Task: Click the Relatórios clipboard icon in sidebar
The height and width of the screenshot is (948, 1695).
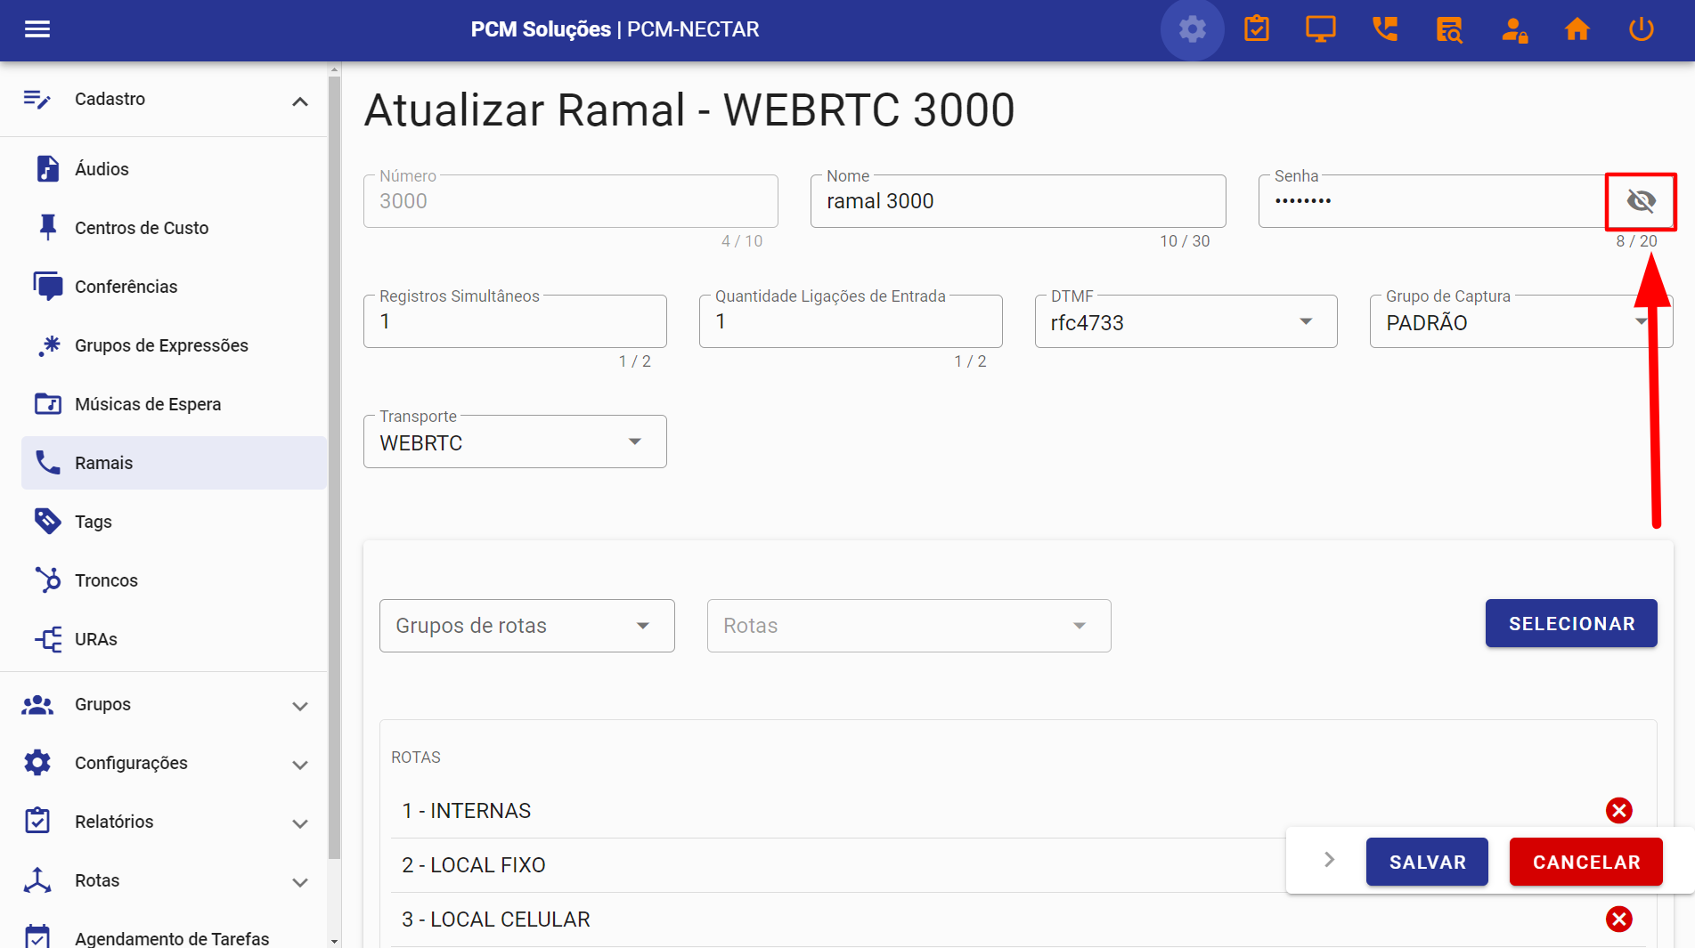Action: tap(37, 821)
